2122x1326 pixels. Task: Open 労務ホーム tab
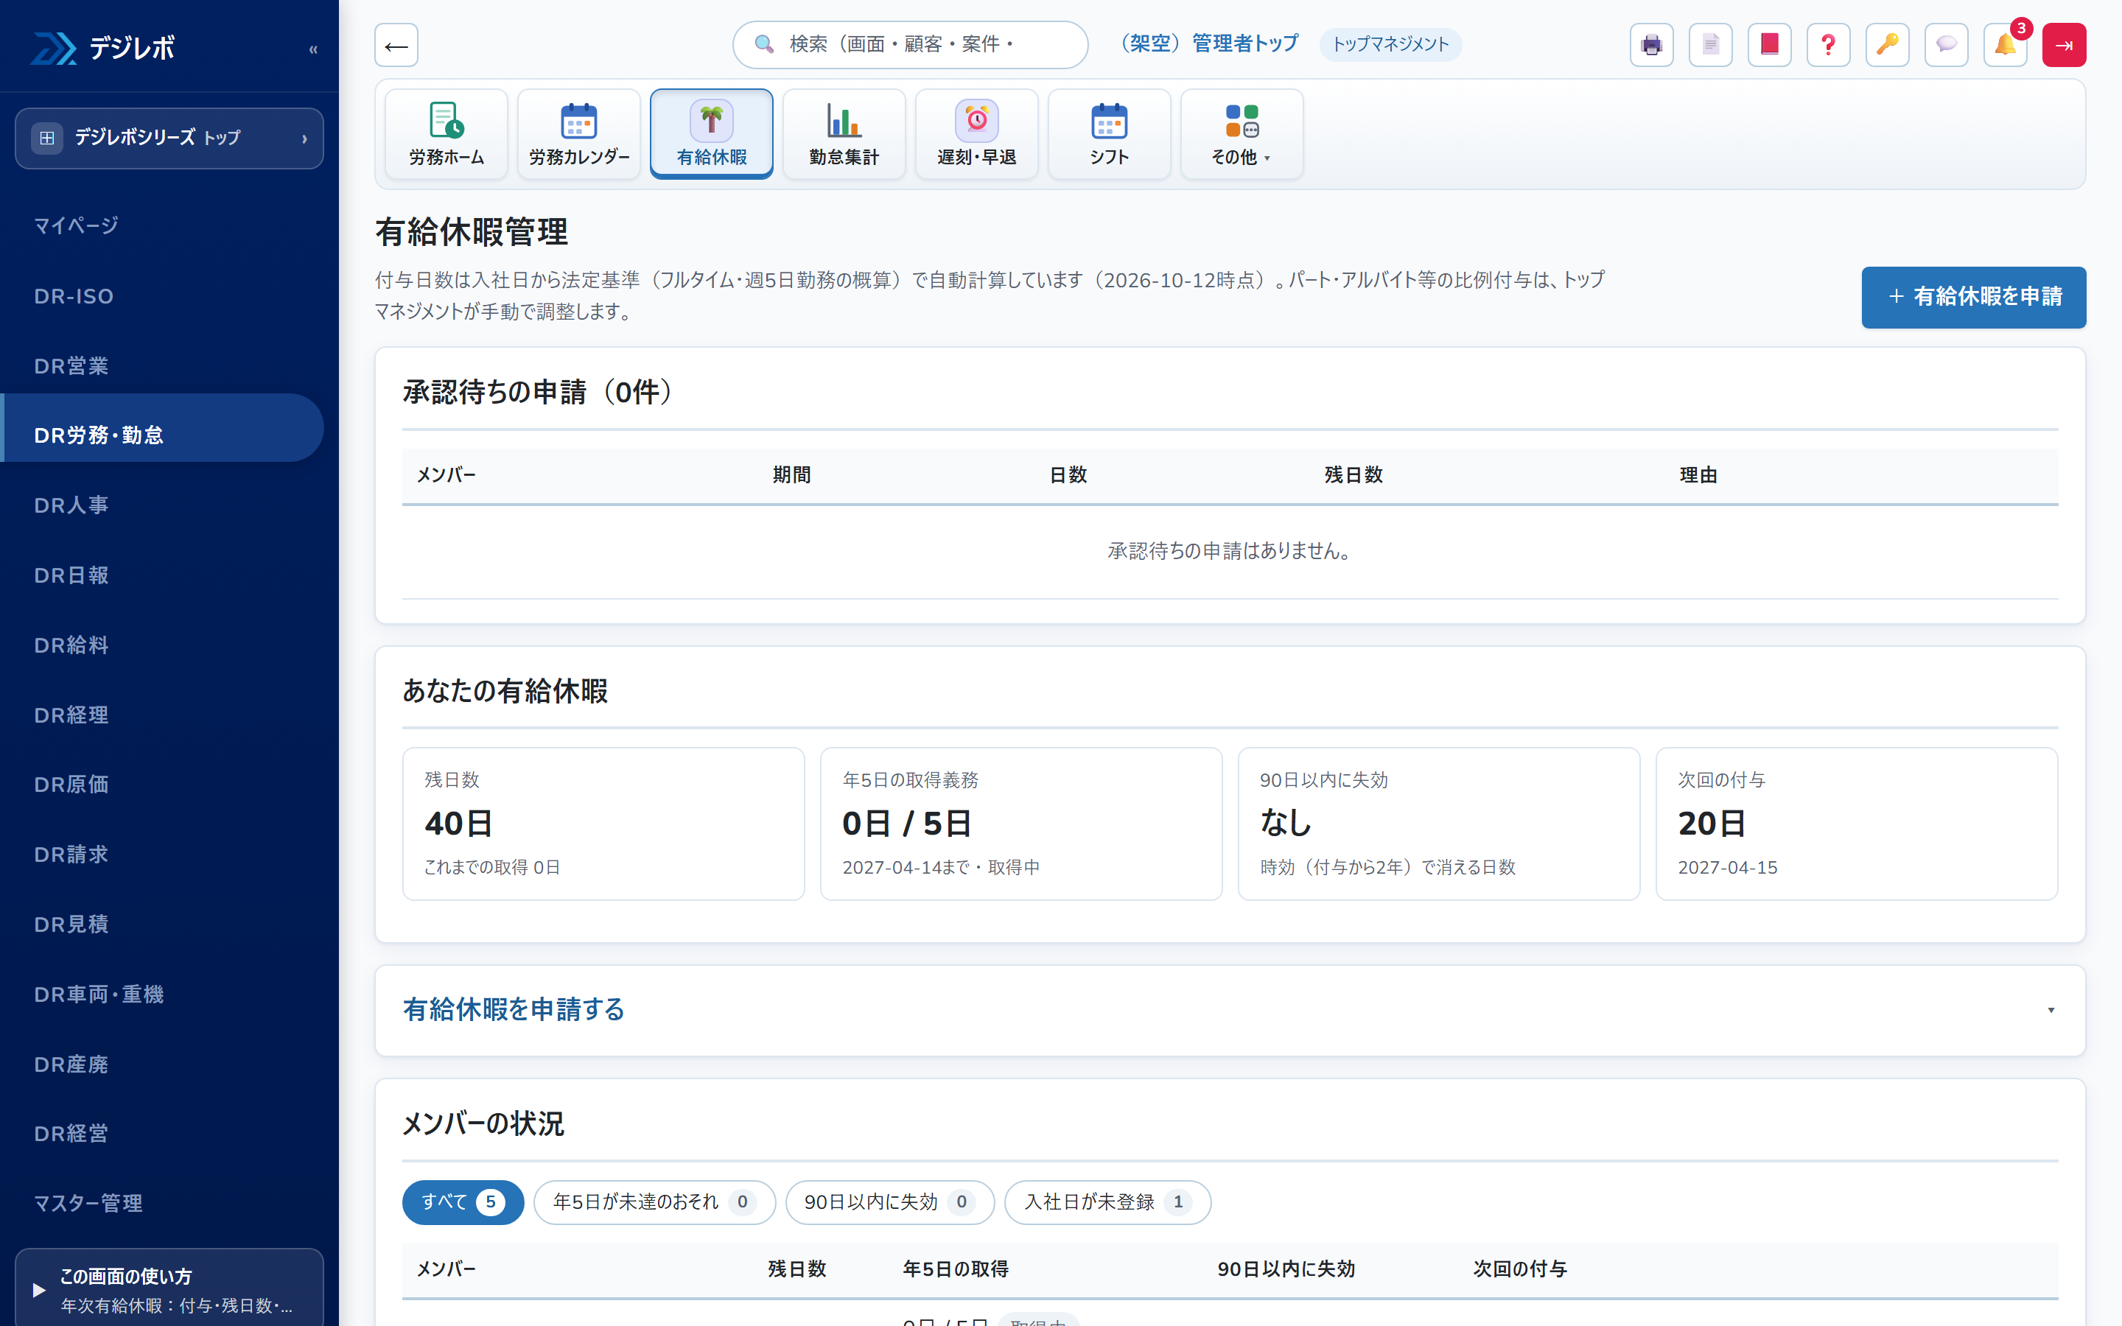[447, 134]
